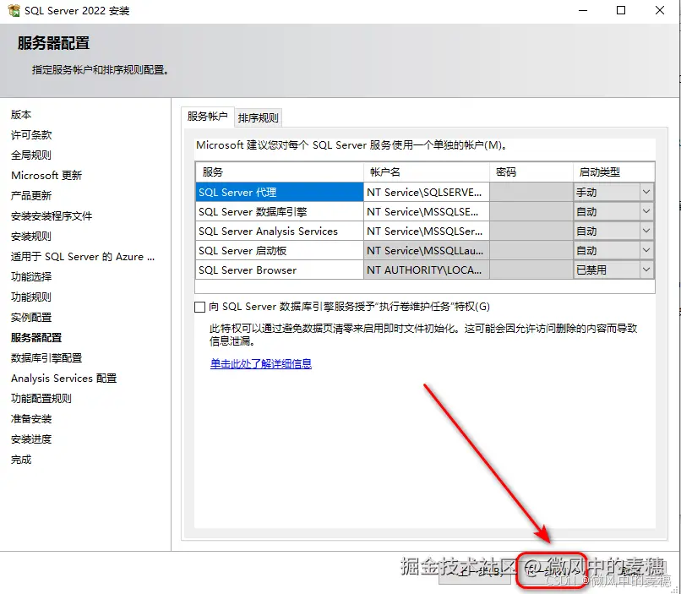681x594 pixels.
Task: Click 许可条款 step in the sidebar
Action: pos(31,135)
